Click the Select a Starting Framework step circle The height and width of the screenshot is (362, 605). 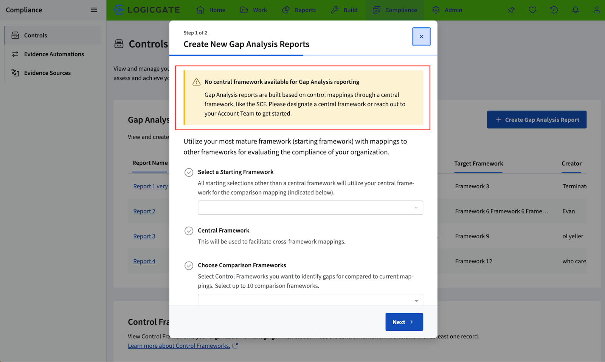click(x=189, y=173)
